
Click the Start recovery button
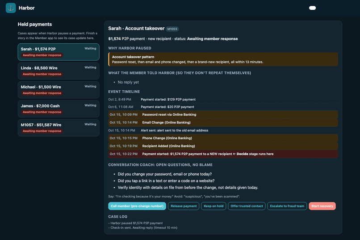point(322,206)
